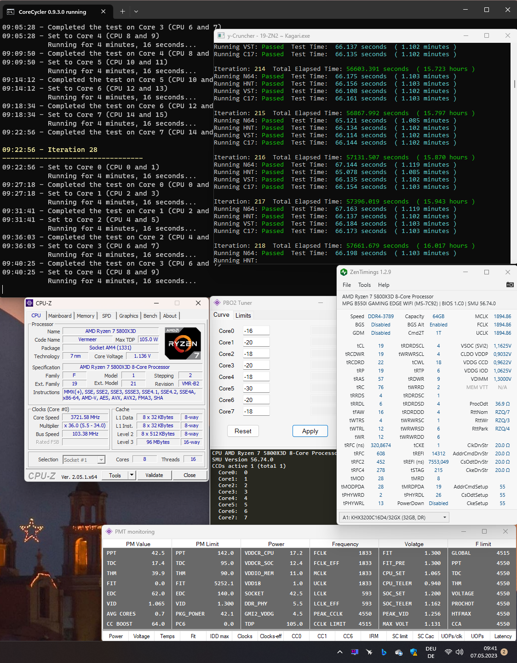Image resolution: width=517 pixels, height=663 pixels.
Task: Click the PMT monitoring window icon
Action: [109, 531]
